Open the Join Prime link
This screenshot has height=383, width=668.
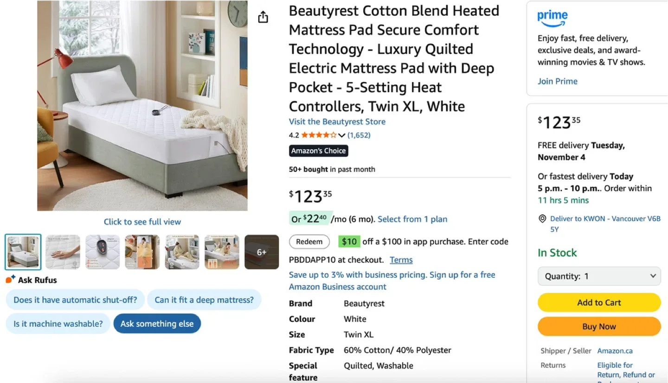coord(558,81)
